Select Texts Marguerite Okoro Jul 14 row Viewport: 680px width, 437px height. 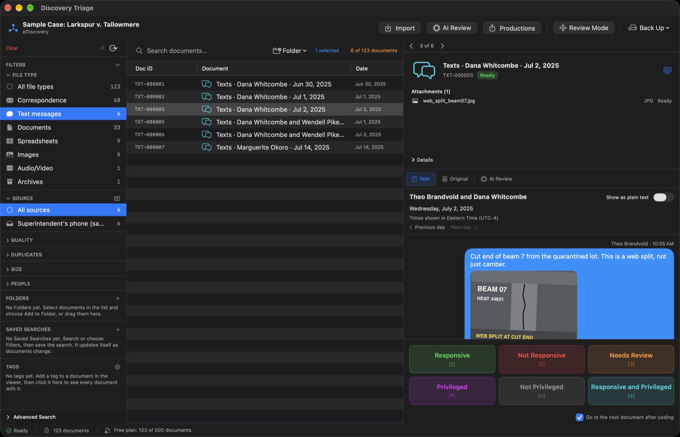pyautogui.click(x=265, y=147)
